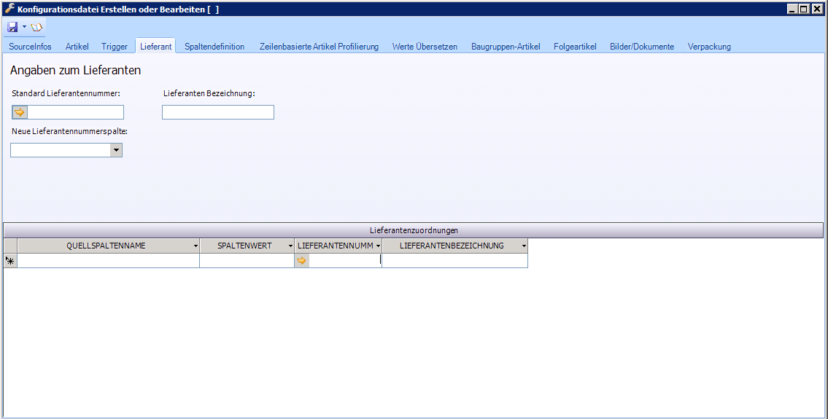
Task: Expand Neue Lieferantennummerspalte combo box
Action: point(115,150)
